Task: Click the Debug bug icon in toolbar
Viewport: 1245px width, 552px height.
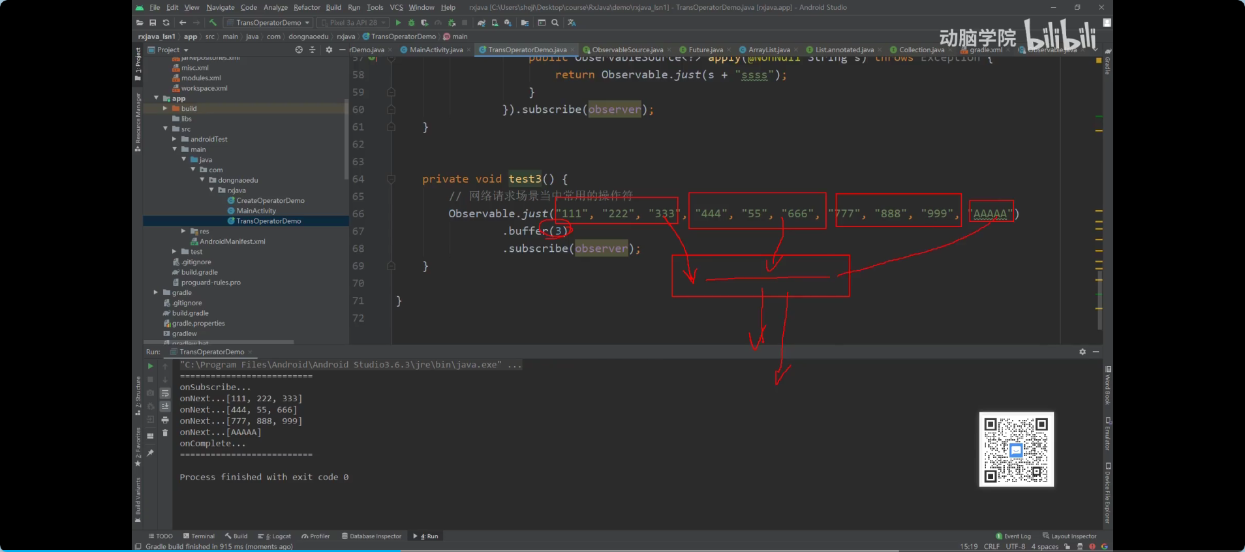Action: tap(411, 23)
